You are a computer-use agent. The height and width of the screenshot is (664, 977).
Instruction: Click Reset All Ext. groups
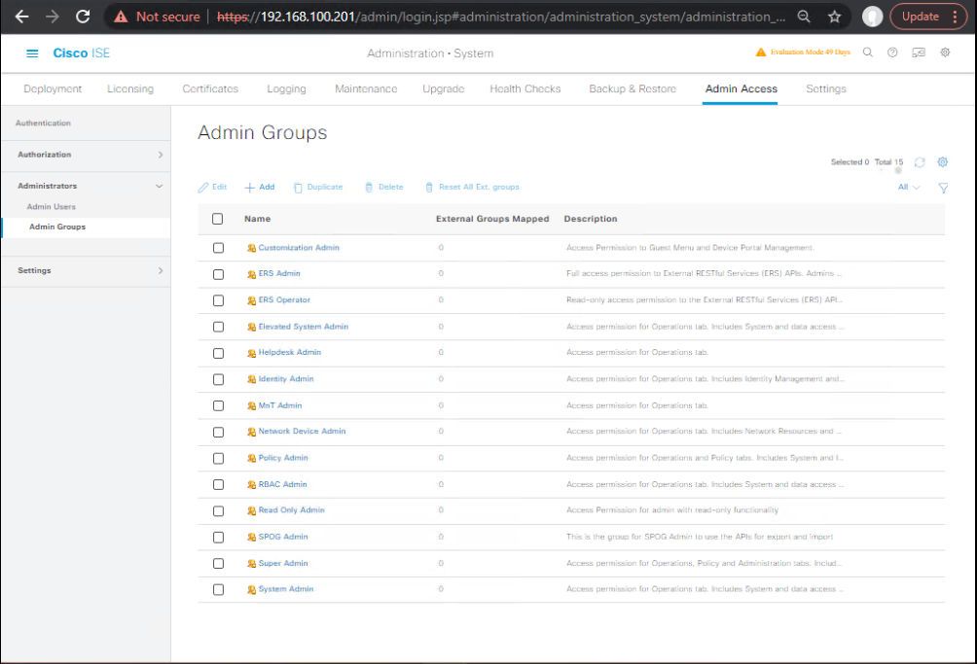coord(472,188)
